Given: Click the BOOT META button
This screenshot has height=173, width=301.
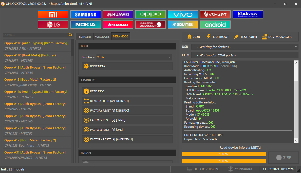Looking at the screenshot, I should (127, 66).
